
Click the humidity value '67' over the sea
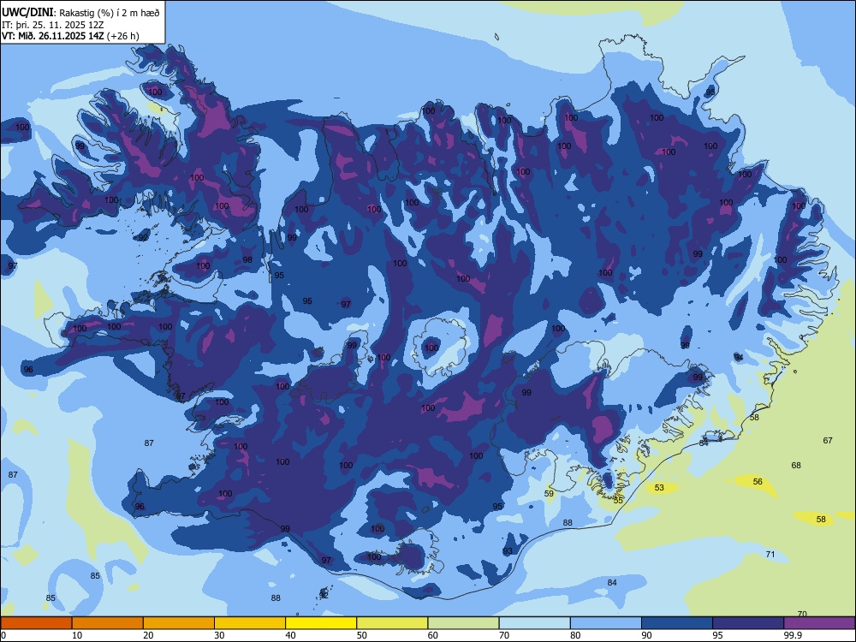828,441
